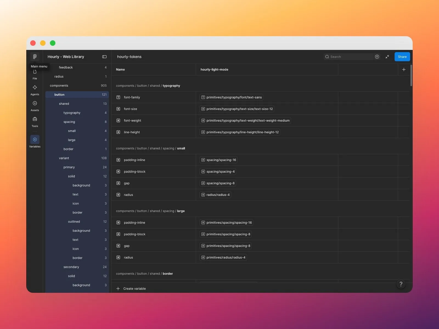Image resolution: width=439 pixels, height=329 pixels.
Task: Click Share button
Action: (402, 57)
